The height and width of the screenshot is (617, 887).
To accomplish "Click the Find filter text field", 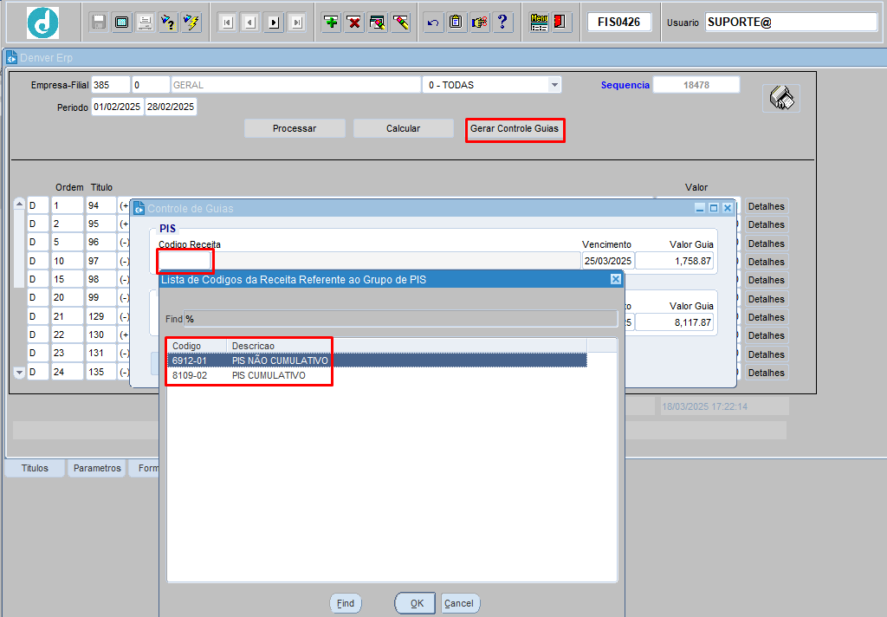I will [x=400, y=319].
